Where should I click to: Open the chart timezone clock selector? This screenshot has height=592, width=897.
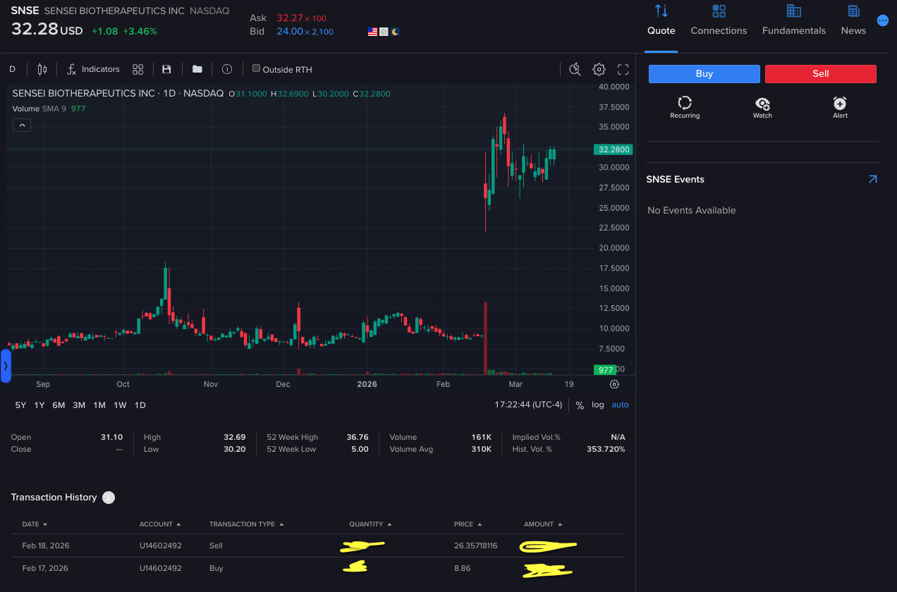pos(529,405)
